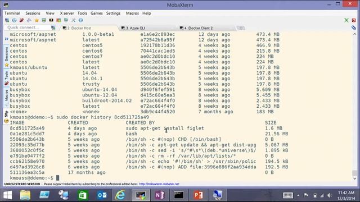
Task: Click the View toolbar icon
Action: click(x=44, y=20)
